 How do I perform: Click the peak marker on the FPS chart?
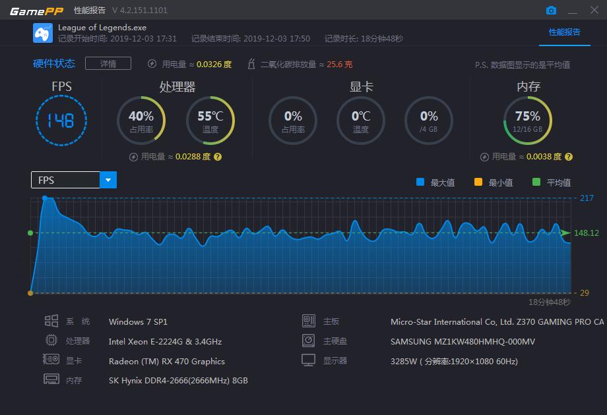(45, 198)
